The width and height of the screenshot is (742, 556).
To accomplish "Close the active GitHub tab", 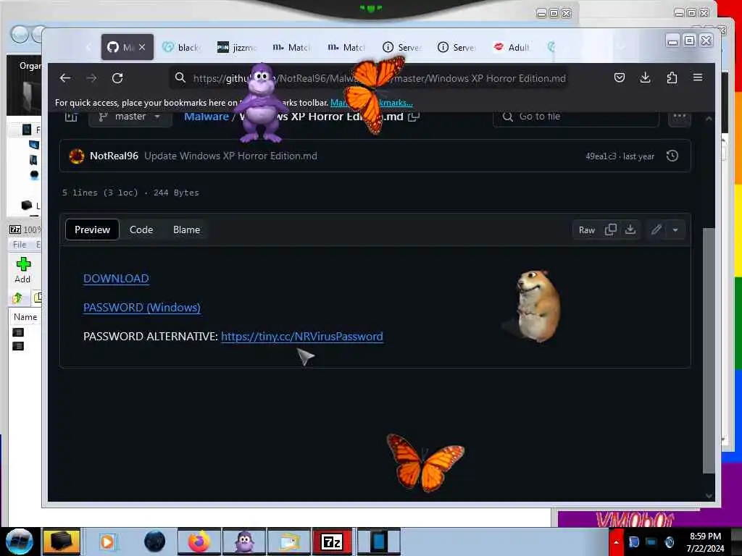I will [142, 47].
